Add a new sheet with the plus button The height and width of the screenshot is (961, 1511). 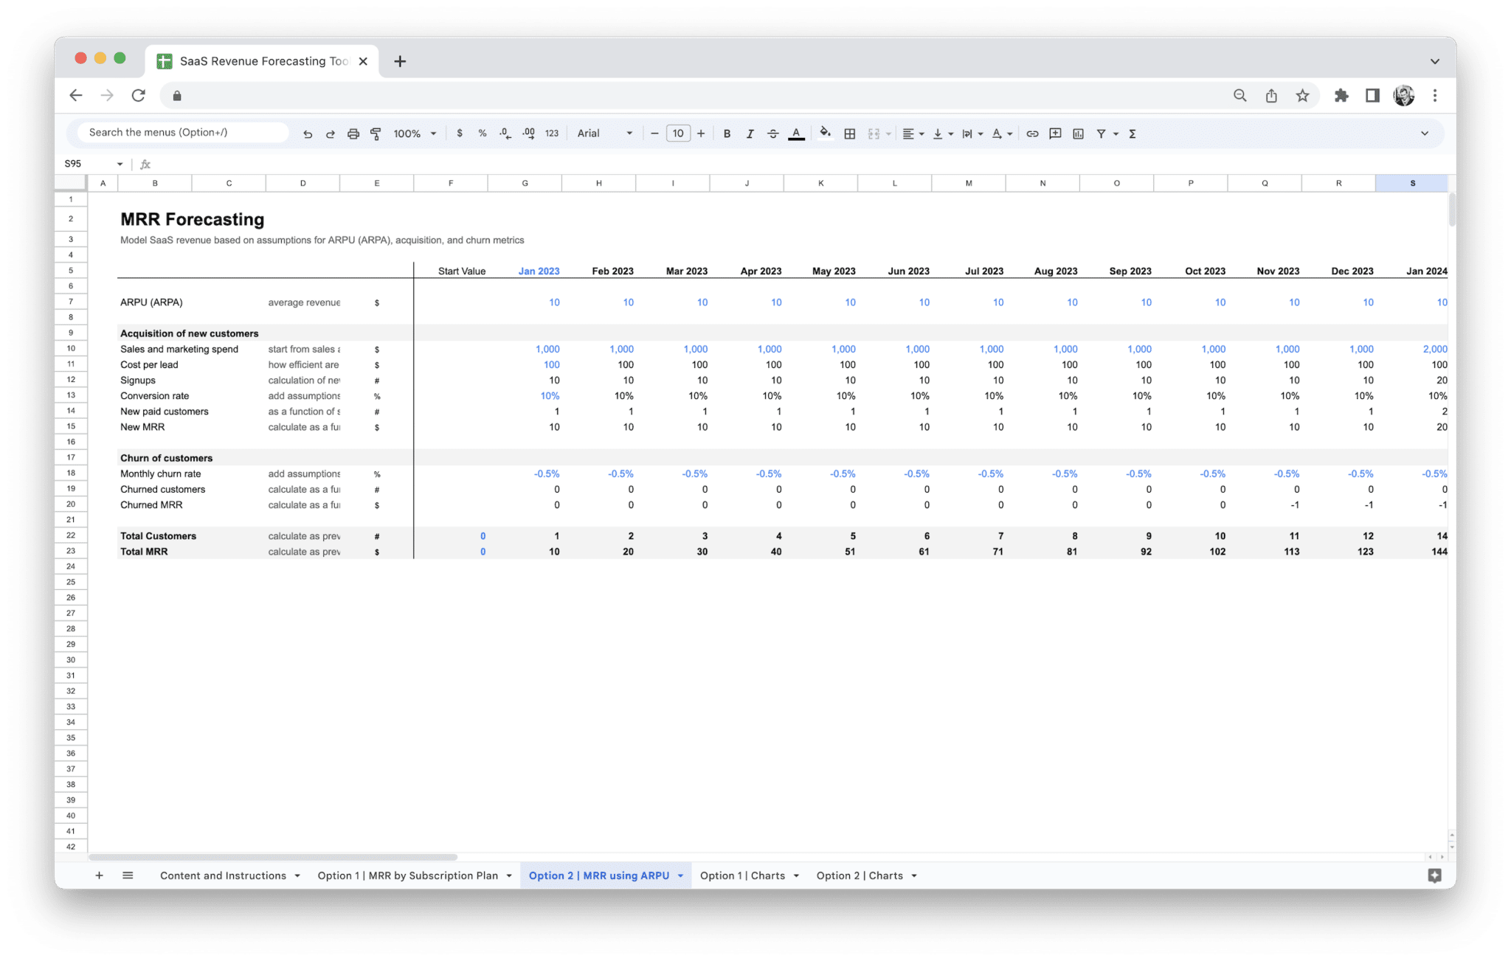(99, 875)
